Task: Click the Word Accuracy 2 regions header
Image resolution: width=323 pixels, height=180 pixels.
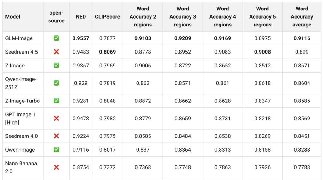Action: 143,17
